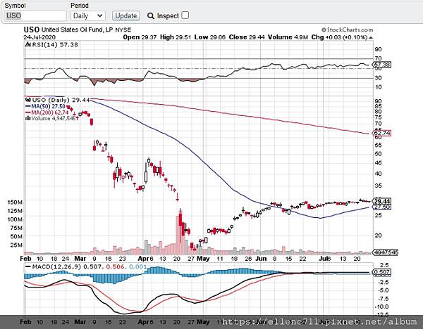Click the MACD(12,26,9) indicator label

tap(57, 266)
